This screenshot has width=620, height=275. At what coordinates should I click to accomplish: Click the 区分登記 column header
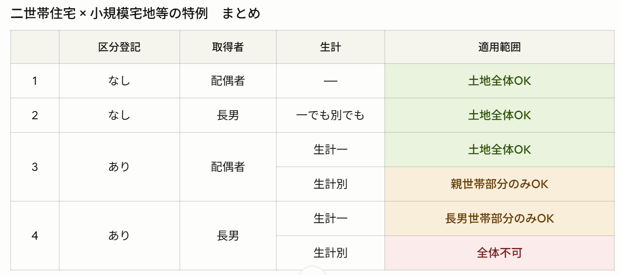[x=119, y=47]
